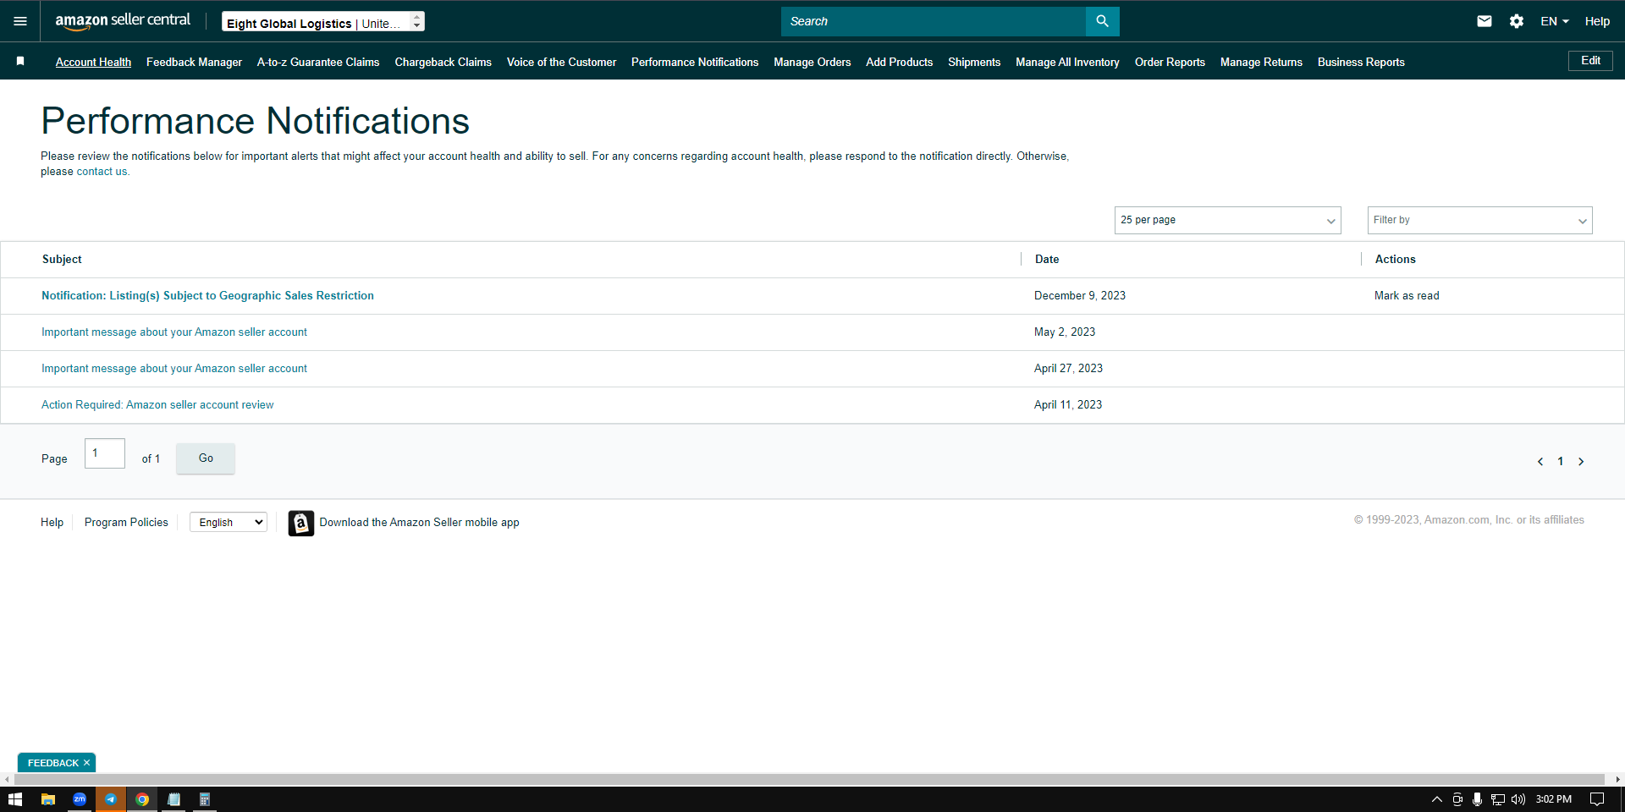Click the Amazon Seller Central logo

tap(123, 21)
